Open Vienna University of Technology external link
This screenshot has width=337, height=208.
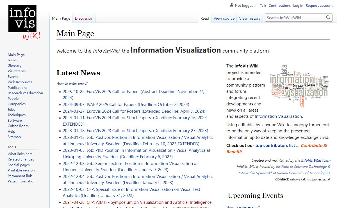pos(304,173)
